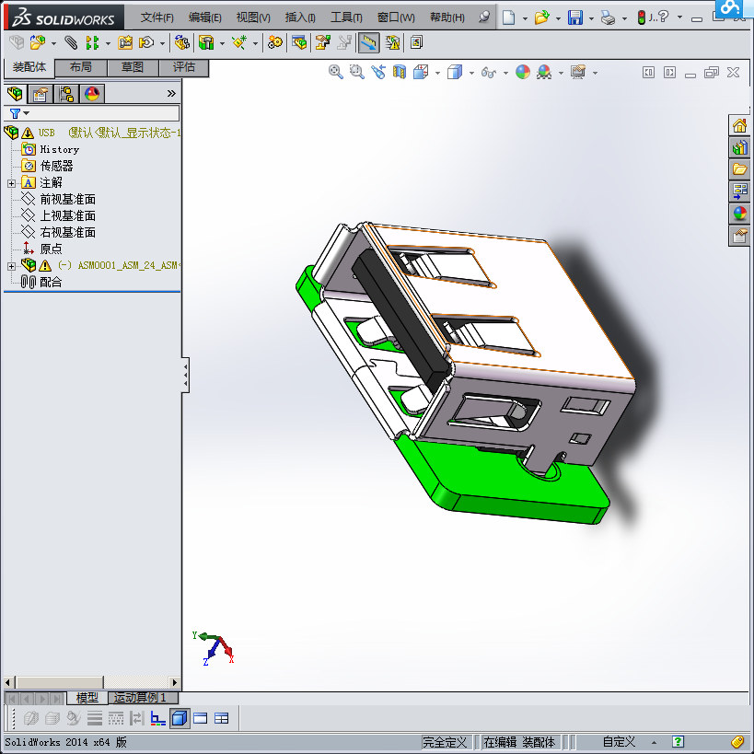Select the Zoom to Fit tool
Viewport: 754px width, 754px height.
[x=335, y=72]
